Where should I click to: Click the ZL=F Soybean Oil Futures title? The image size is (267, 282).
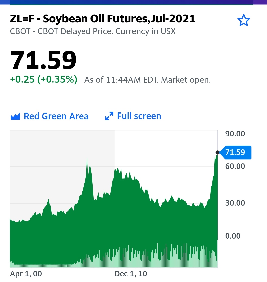pos(103,19)
